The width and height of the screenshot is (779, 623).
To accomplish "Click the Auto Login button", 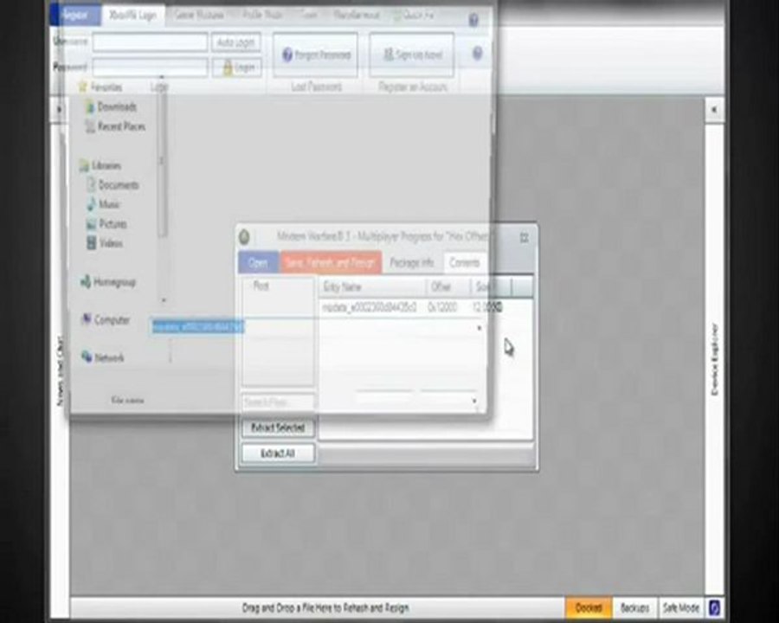I will (236, 42).
